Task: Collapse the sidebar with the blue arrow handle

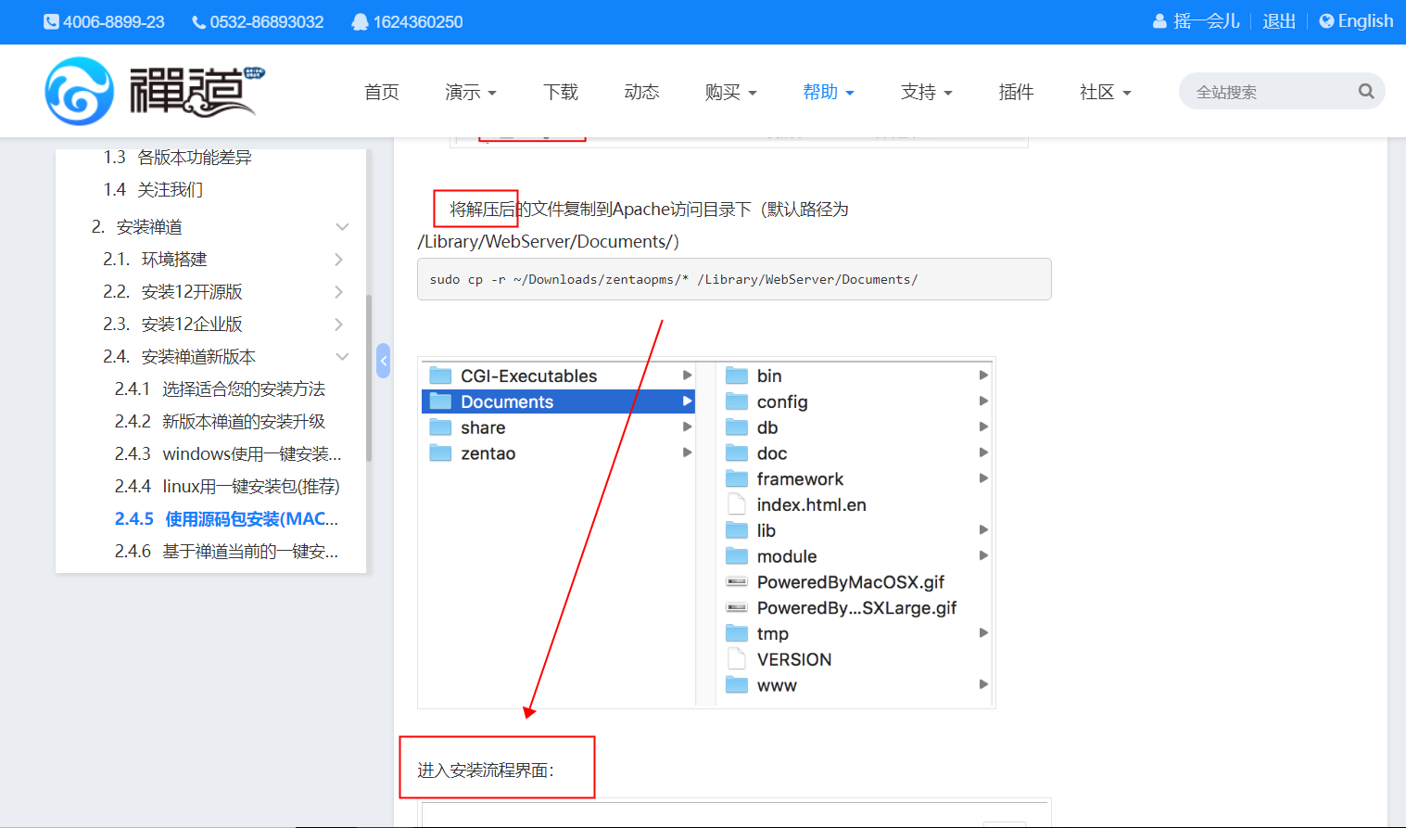Action: coord(384,361)
